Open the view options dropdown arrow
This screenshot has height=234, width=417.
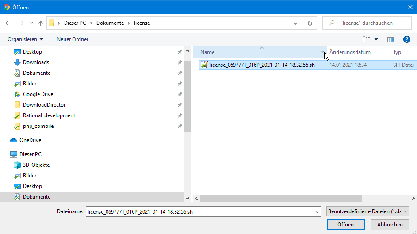(376, 39)
